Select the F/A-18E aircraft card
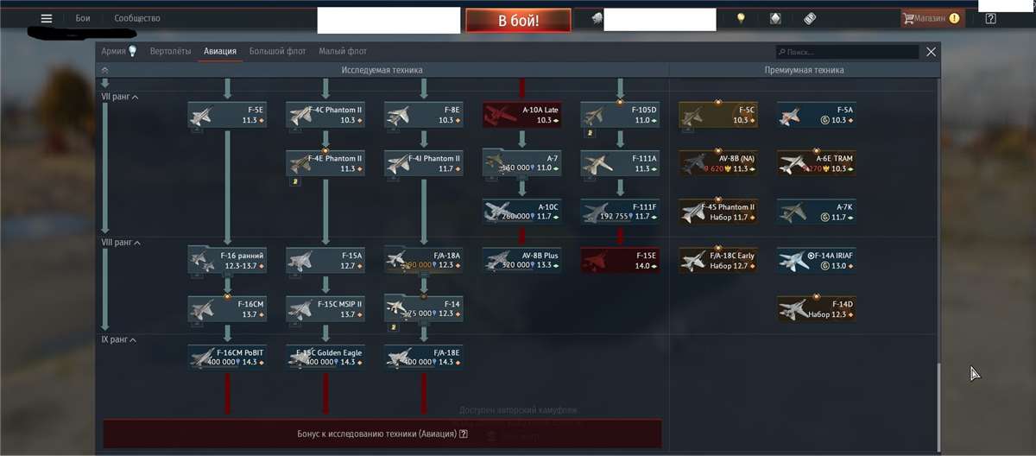 click(x=423, y=358)
